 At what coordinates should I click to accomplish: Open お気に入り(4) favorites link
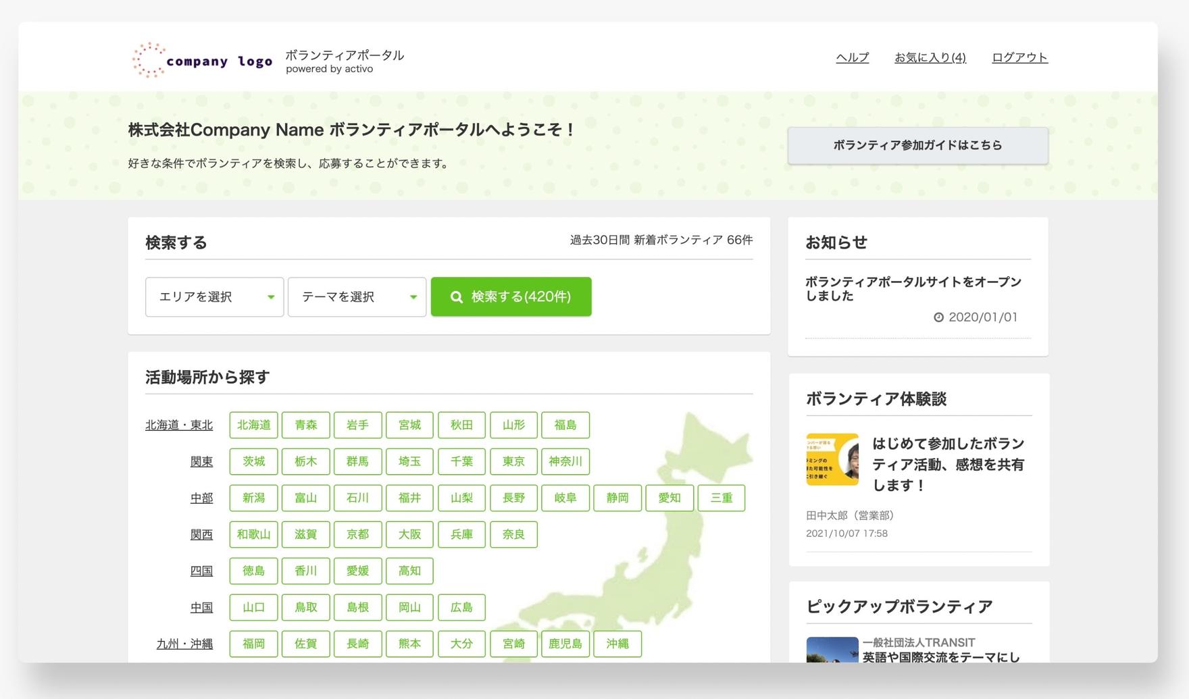pos(930,57)
